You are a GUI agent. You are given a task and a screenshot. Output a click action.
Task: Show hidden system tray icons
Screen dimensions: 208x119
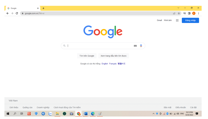(x=153, y=114)
